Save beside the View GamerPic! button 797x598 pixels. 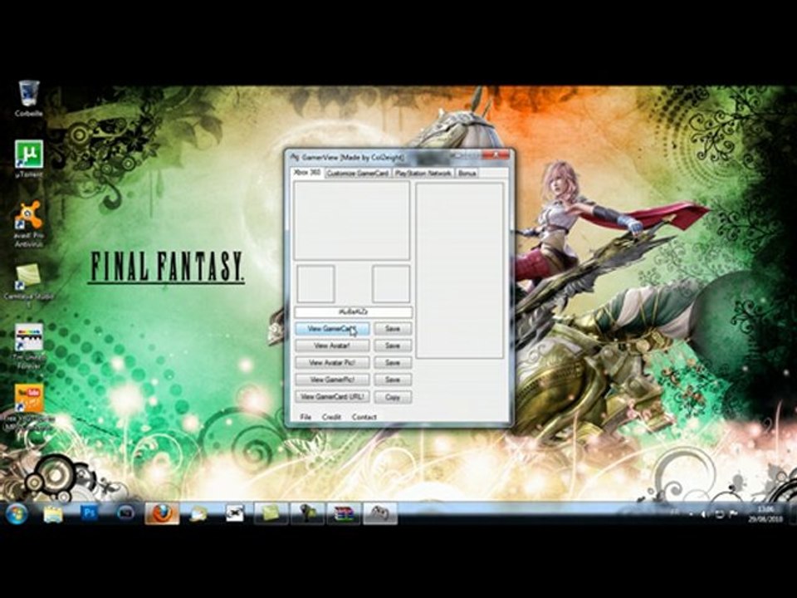tap(393, 380)
